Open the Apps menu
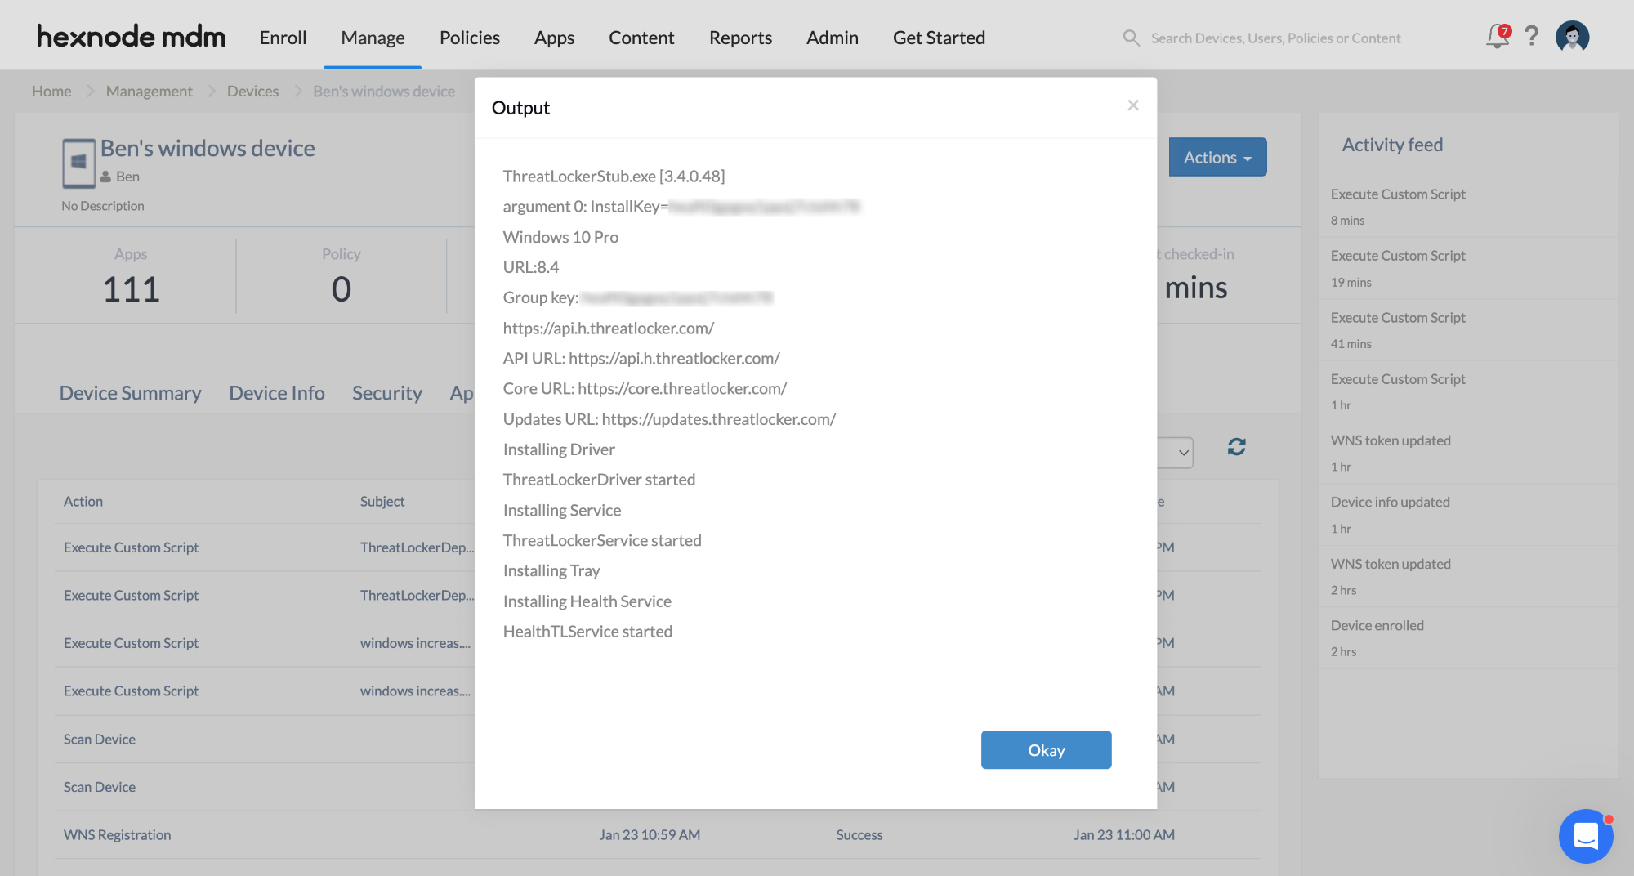This screenshot has width=1634, height=876. 554,38
